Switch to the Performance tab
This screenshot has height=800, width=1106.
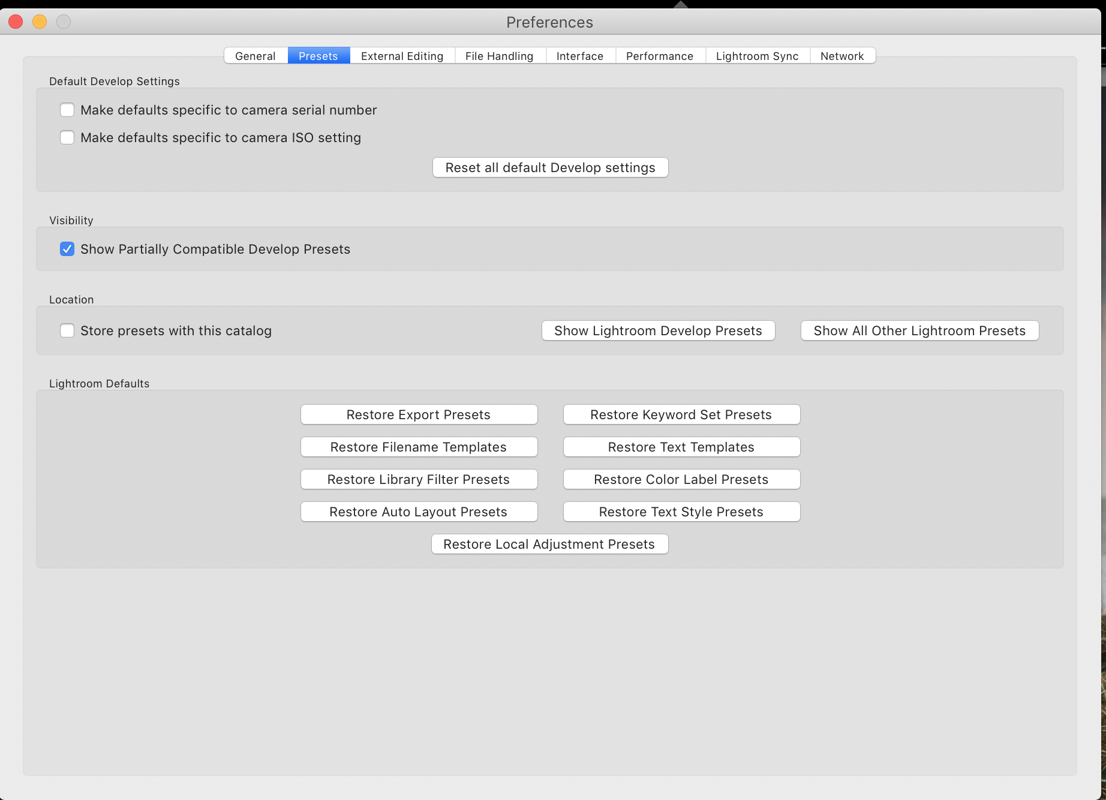coord(660,56)
